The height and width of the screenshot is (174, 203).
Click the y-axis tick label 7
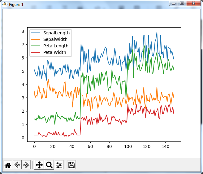click(x=23, y=45)
